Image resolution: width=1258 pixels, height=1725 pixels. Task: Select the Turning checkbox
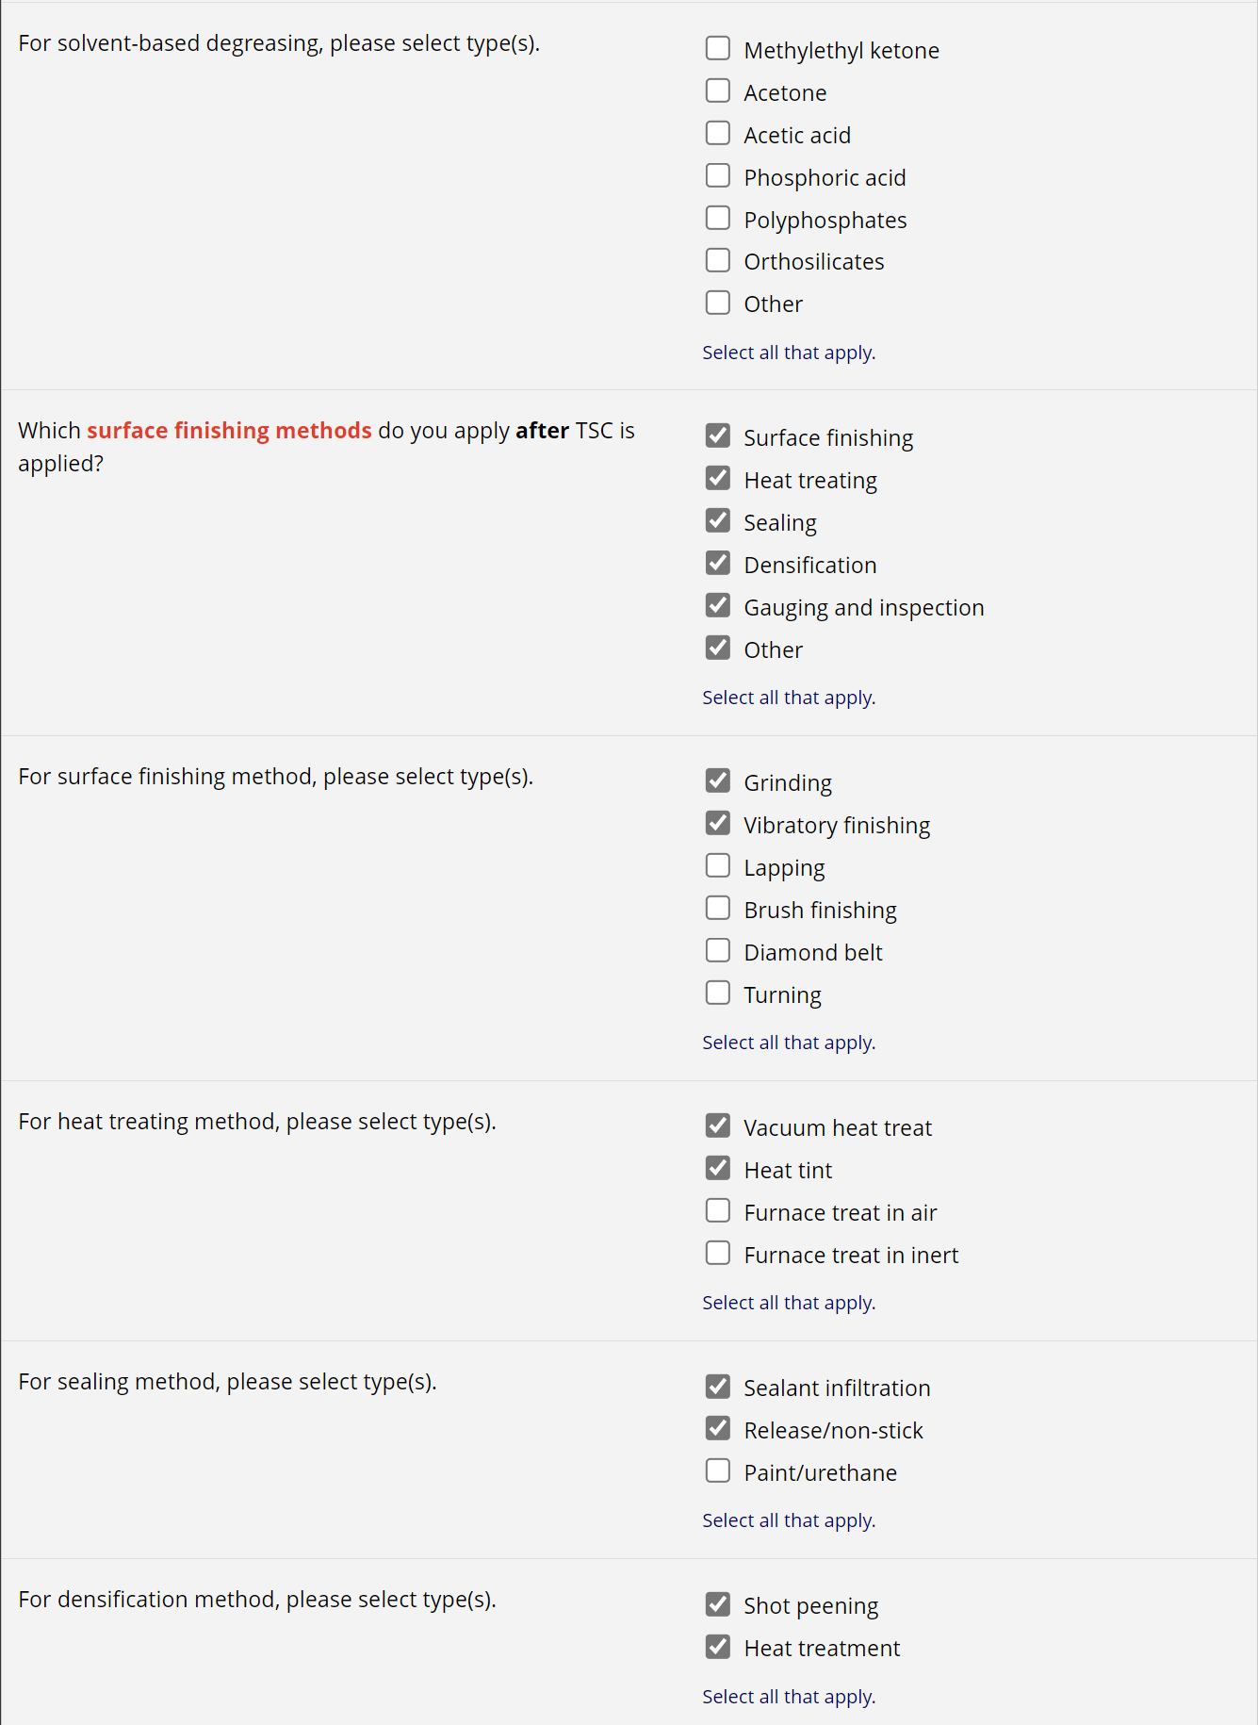tap(718, 994)
